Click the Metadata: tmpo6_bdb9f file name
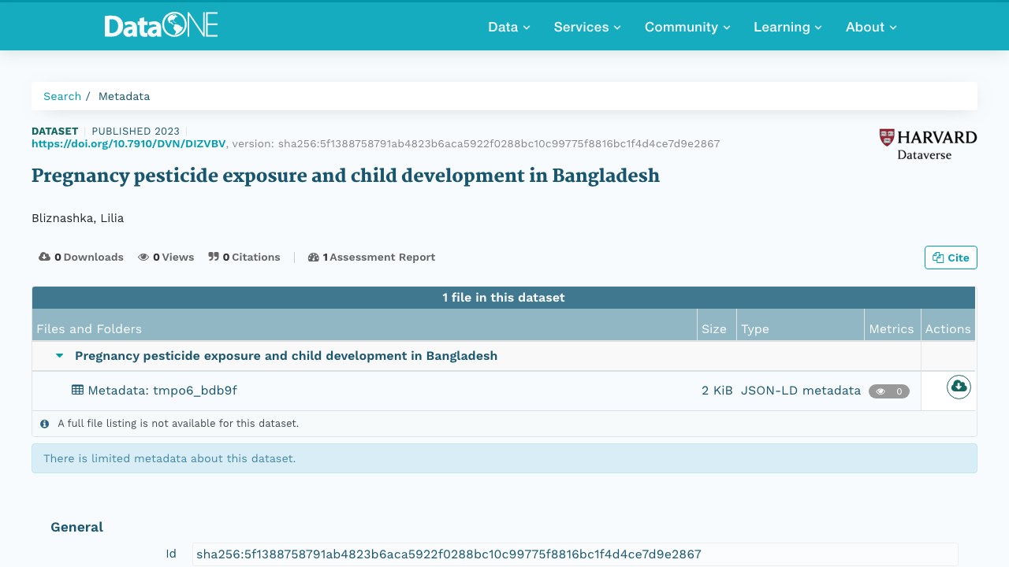 point(162,390)
